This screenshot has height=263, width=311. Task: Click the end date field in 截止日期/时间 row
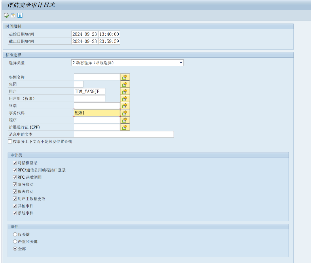pos(85,41)
